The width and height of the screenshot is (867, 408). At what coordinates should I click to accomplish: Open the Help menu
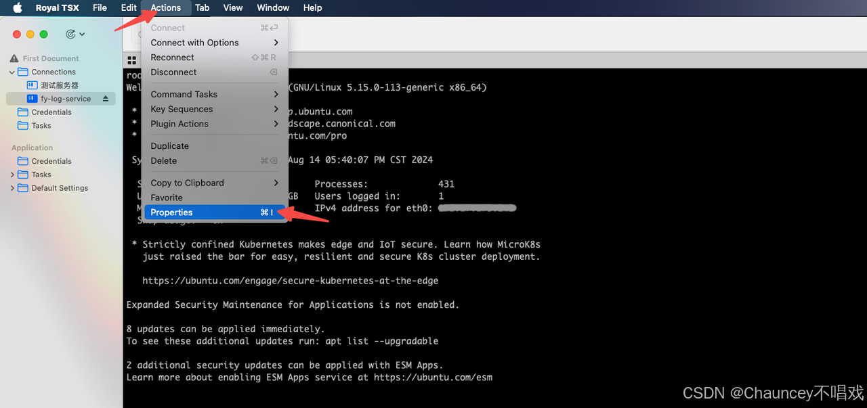point(312,7)
